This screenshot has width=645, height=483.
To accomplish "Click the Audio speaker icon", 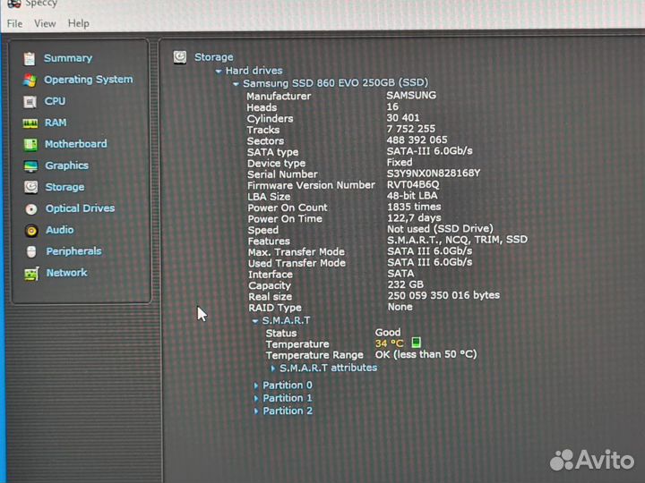I will click(31, 231).
